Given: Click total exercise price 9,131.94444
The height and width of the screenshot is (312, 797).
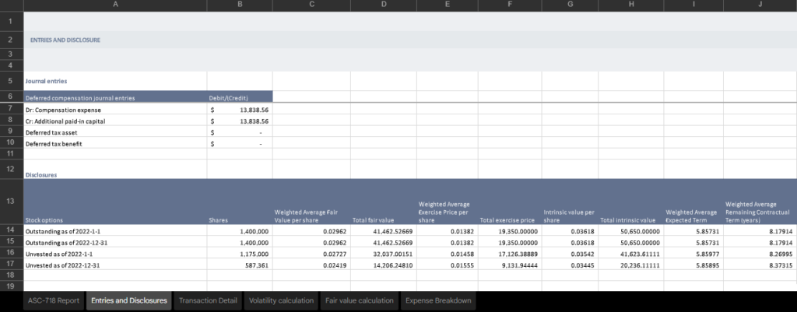Looking at the screenshot, I should [510, 265].
